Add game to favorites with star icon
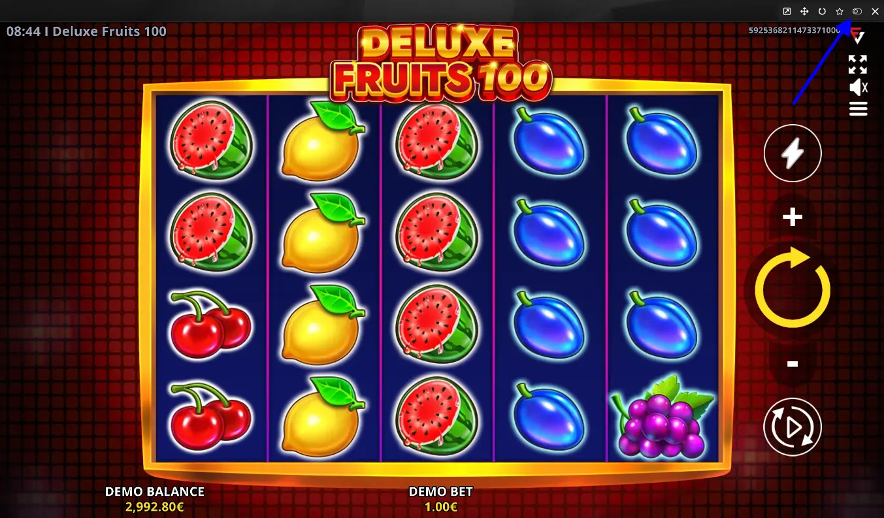The height and width of the screenshot is (518, 884). 840,11
